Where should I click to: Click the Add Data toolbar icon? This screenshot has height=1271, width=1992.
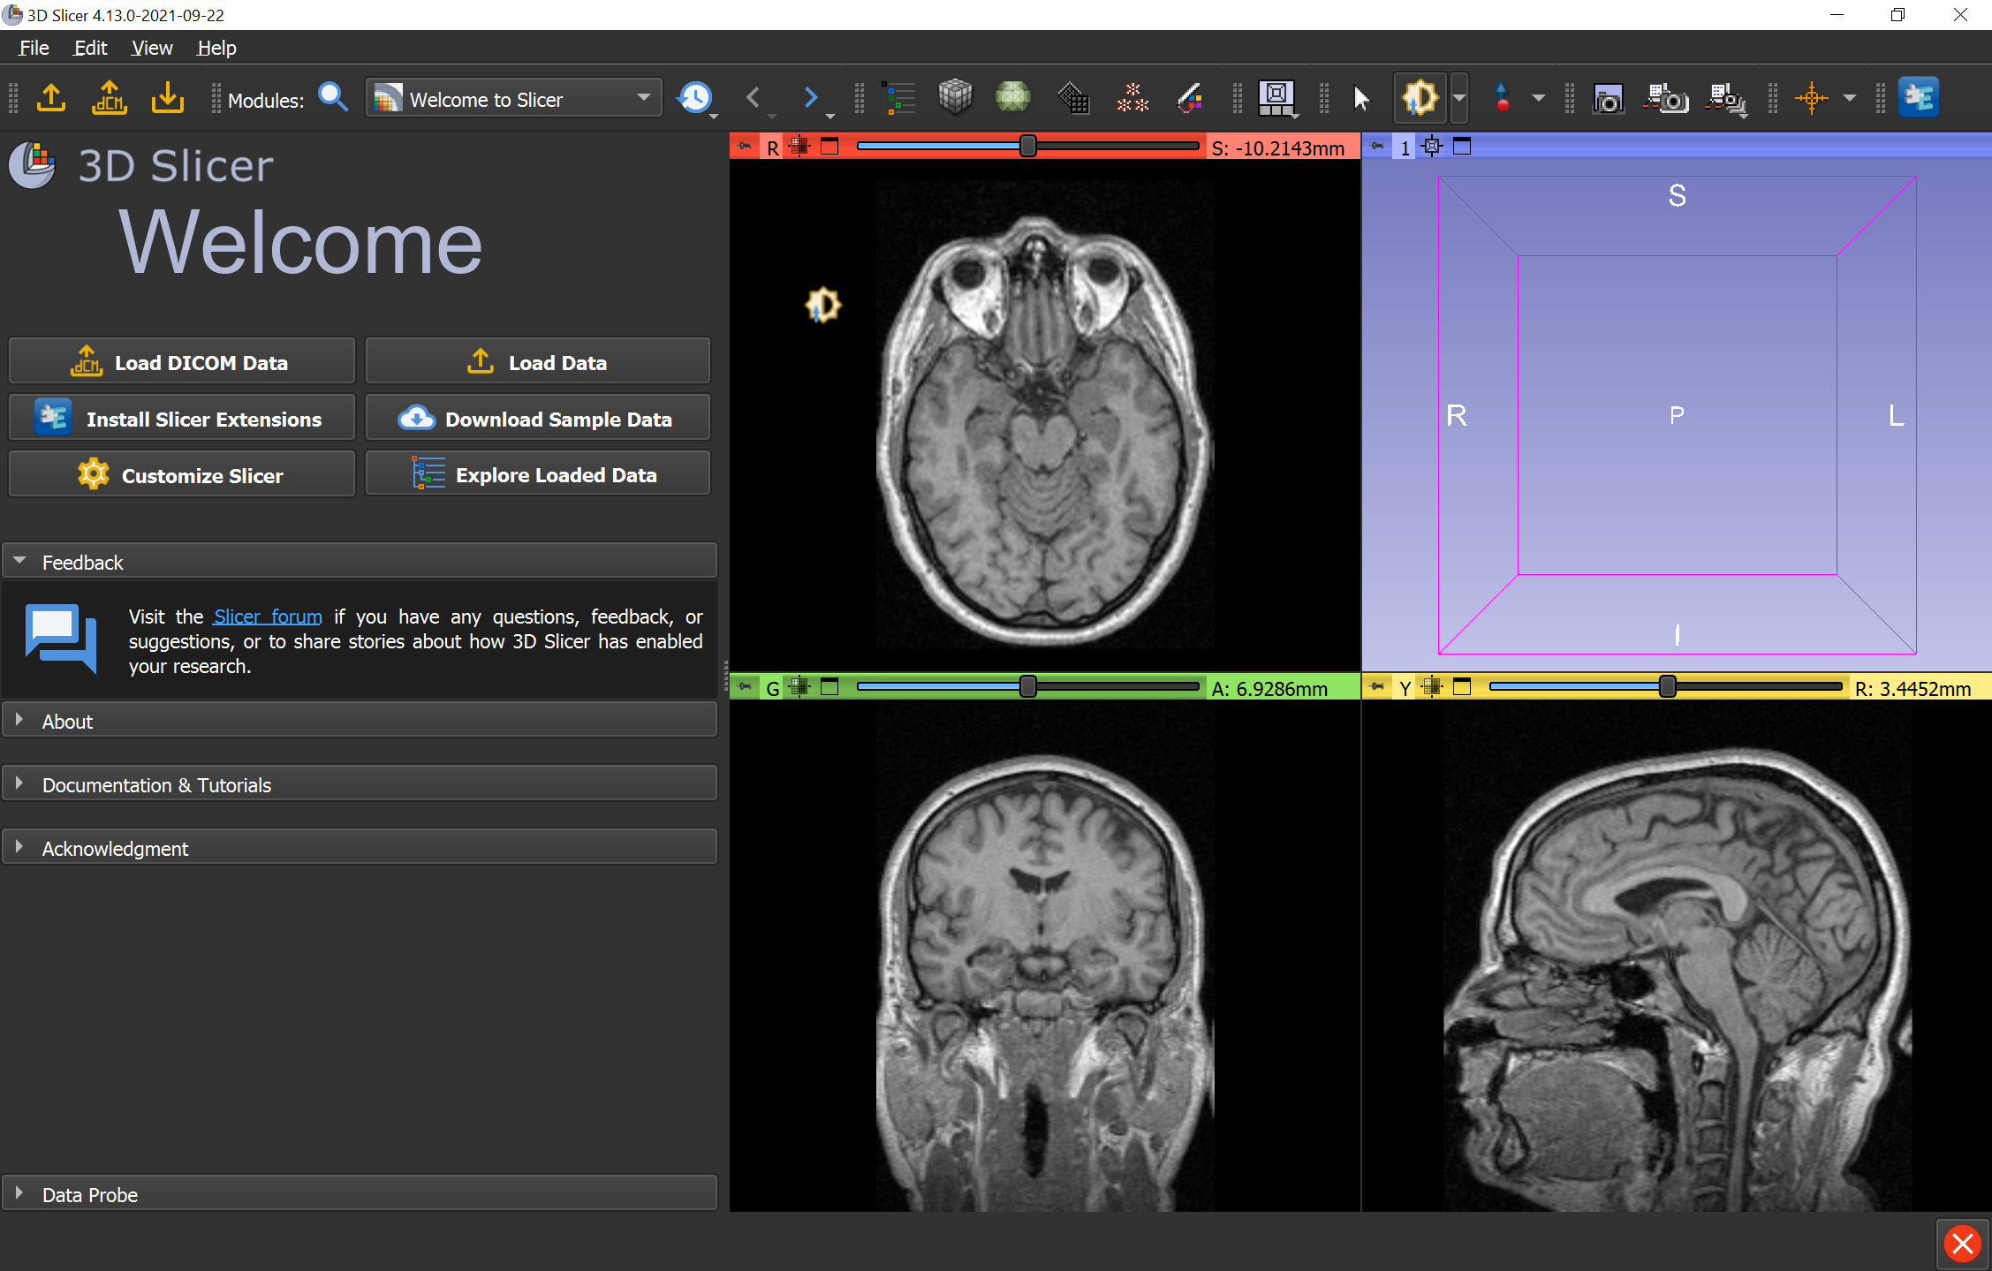coord(51,98)
